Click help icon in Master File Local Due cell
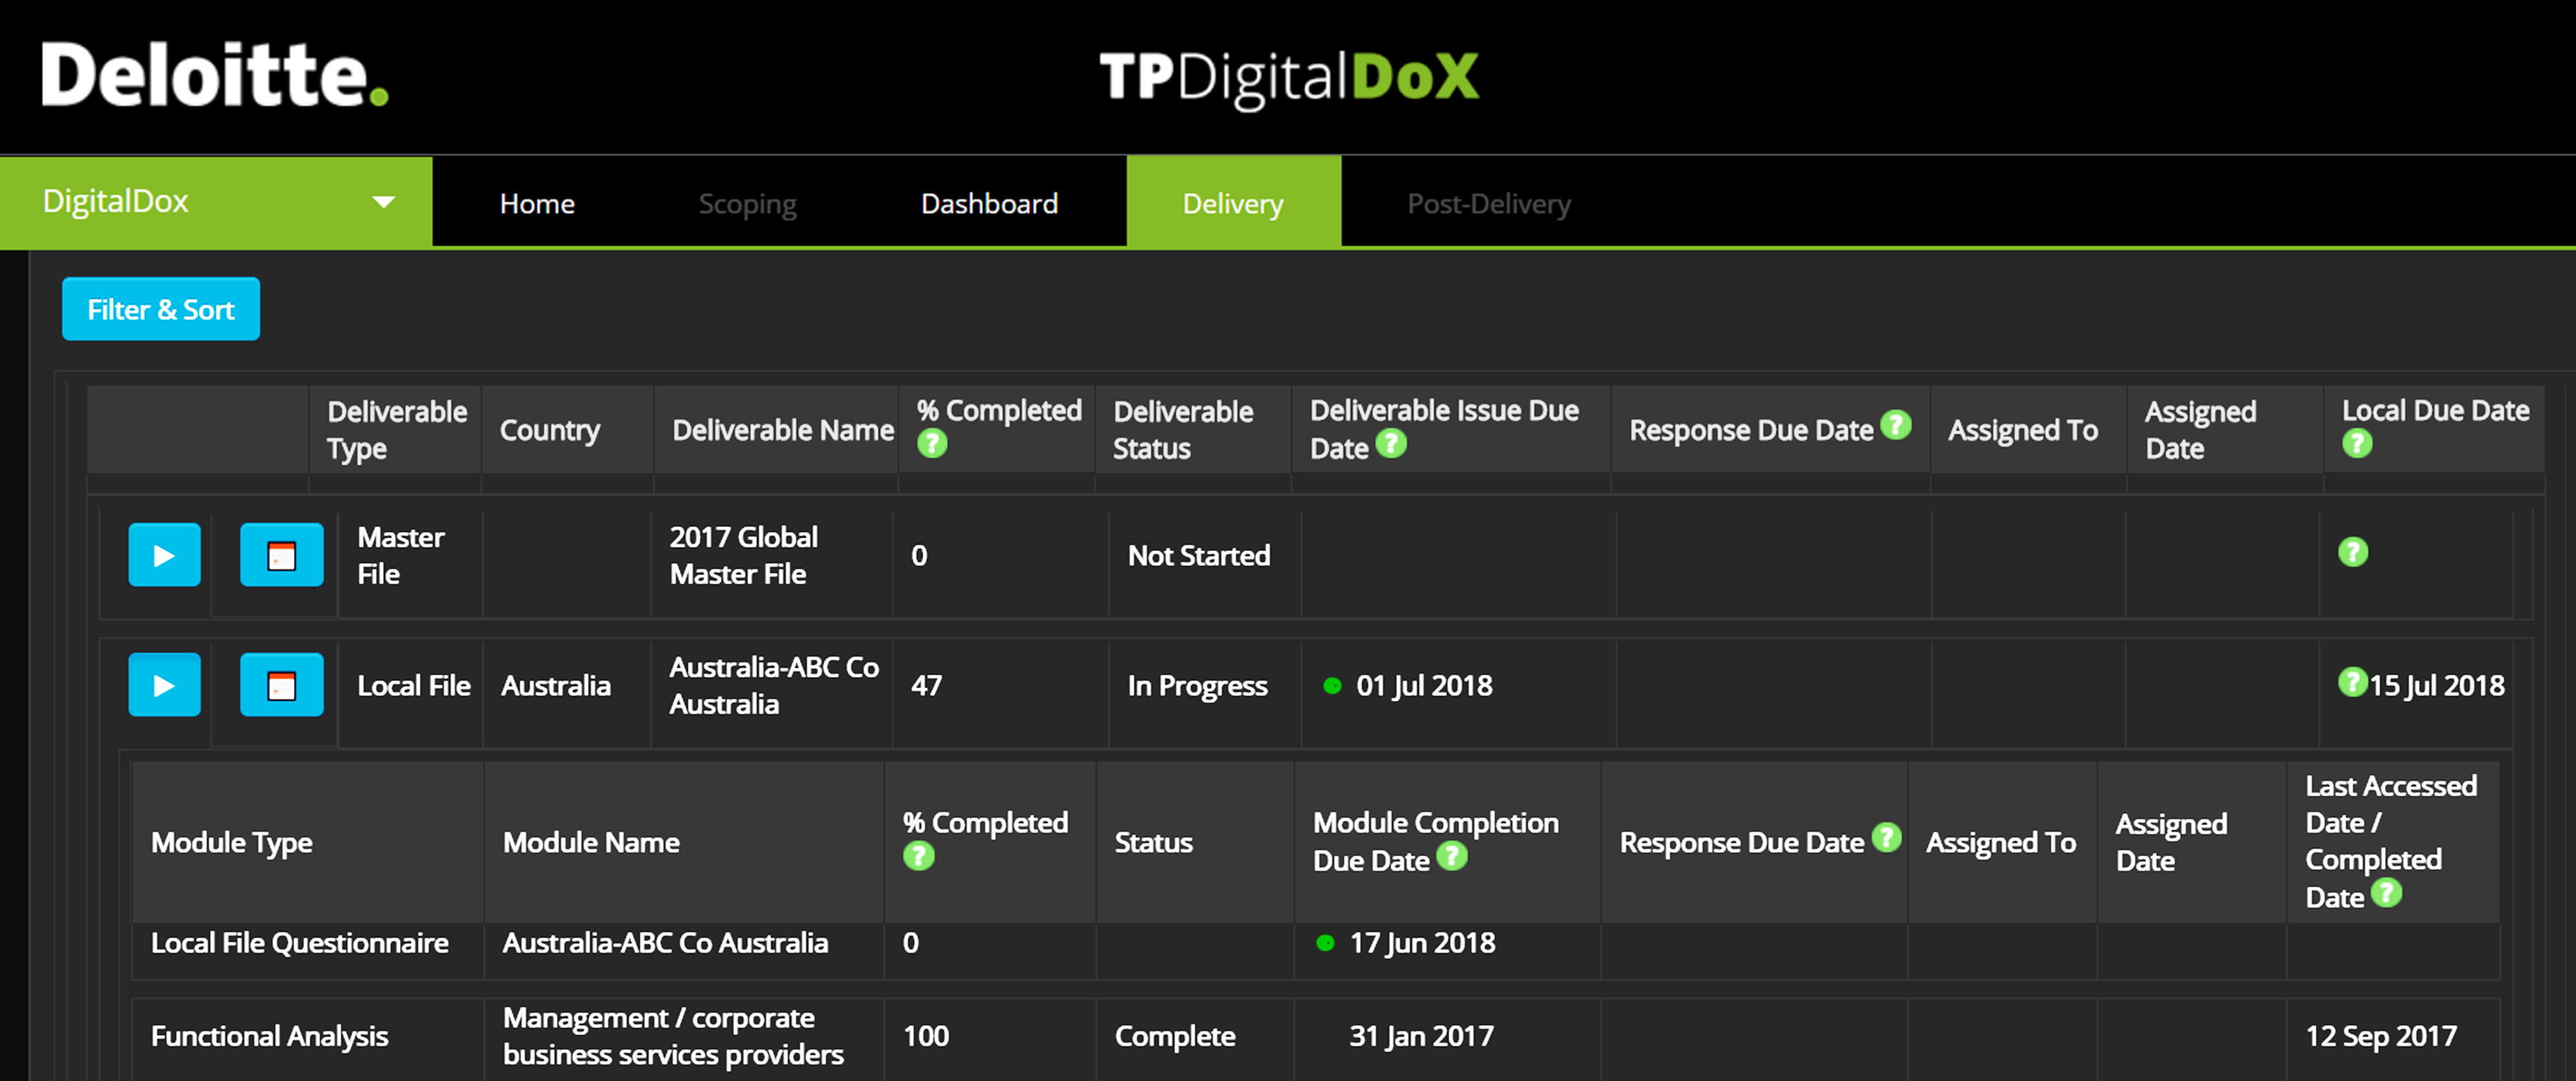Viewport: 2576px width, 1081px height. (2353, 551)
